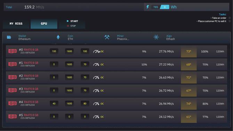The width and height of the screenshot is (233, 131).
Task: Click the GPU card icon for #4
Action: (13, 103)
